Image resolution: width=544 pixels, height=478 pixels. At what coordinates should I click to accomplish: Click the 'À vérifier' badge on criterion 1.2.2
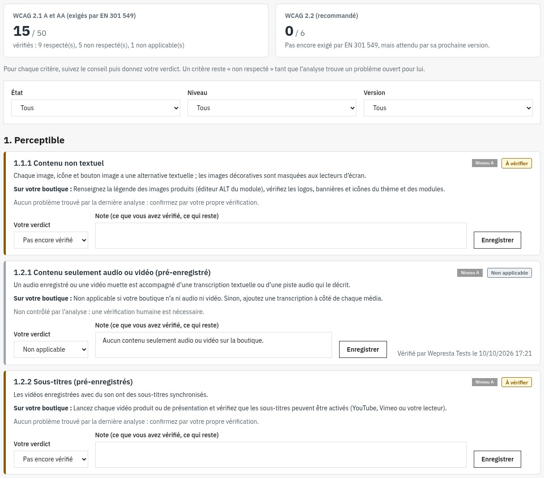(x=517, y=383)
